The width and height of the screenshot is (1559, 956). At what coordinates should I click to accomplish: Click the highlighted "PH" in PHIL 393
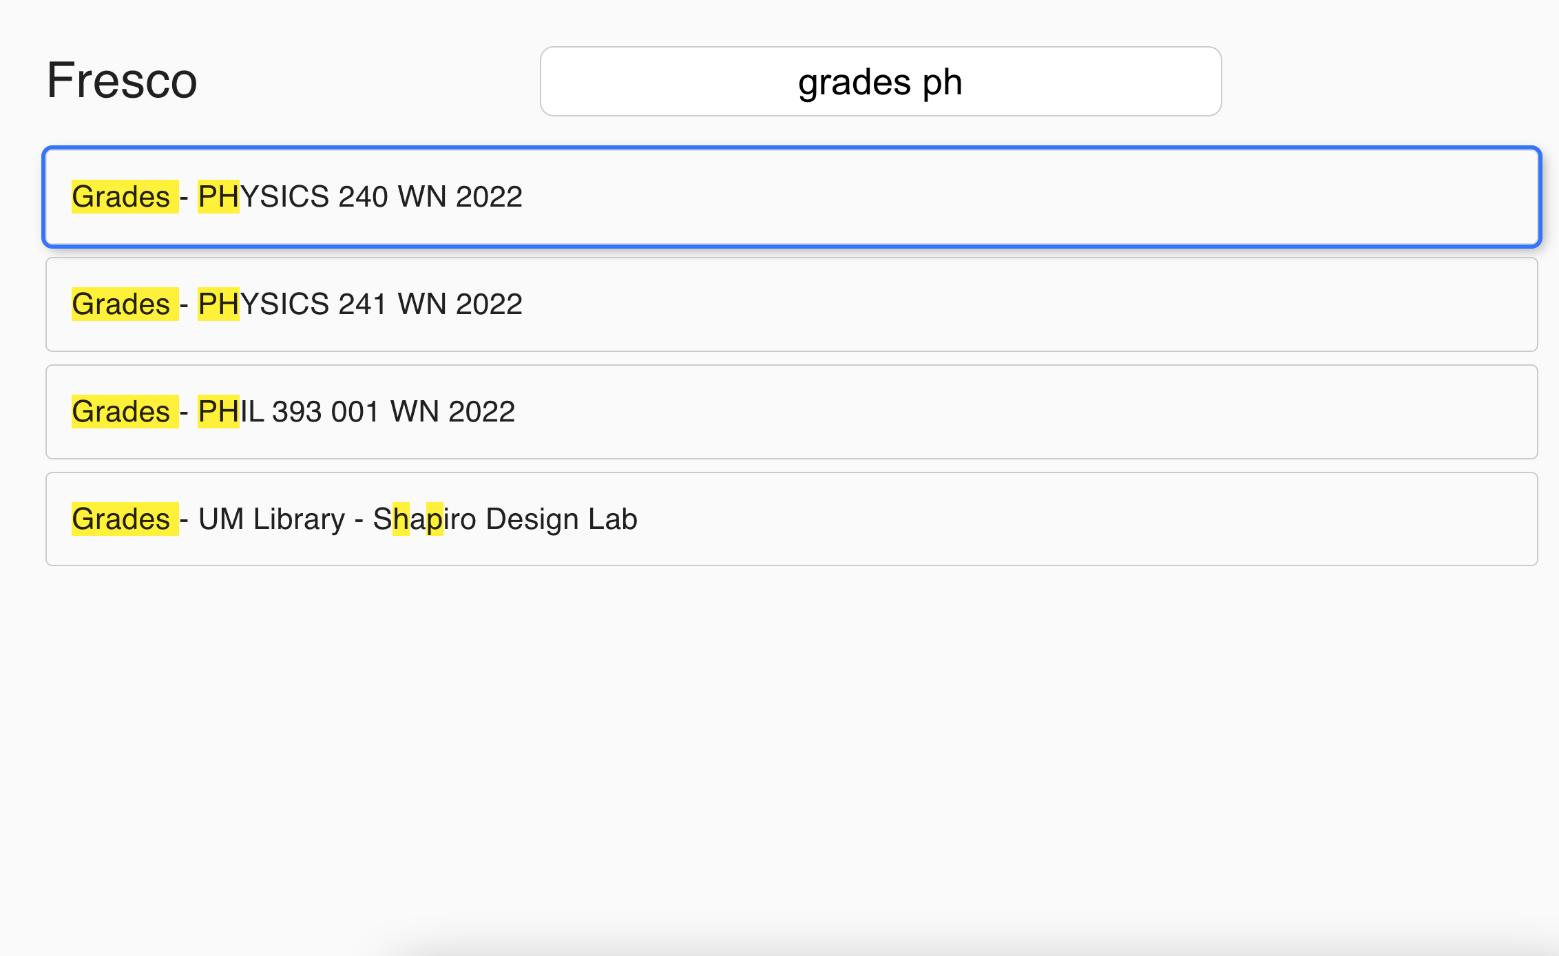tap(218, 412)
